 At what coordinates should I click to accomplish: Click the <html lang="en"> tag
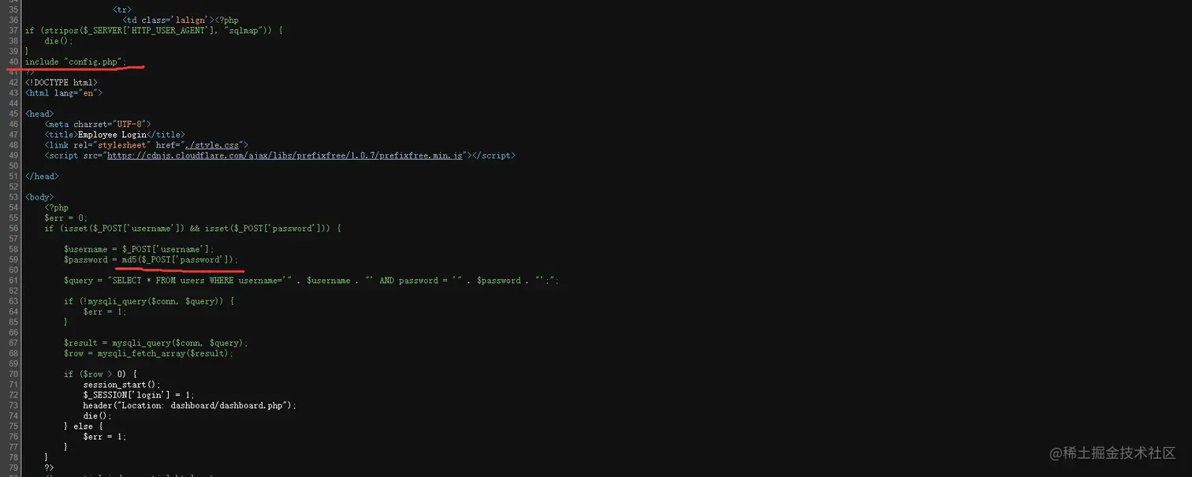coord(64,93)
